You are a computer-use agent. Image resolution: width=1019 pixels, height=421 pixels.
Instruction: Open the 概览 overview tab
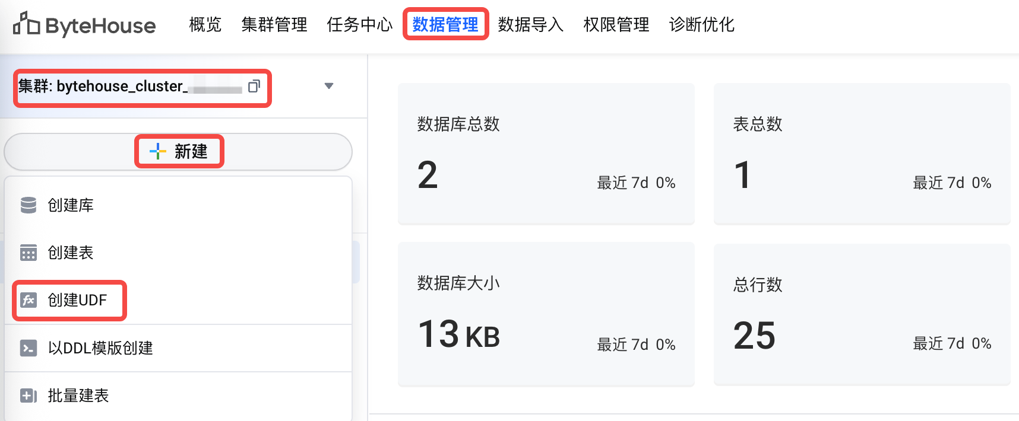(x=205, y=24)
